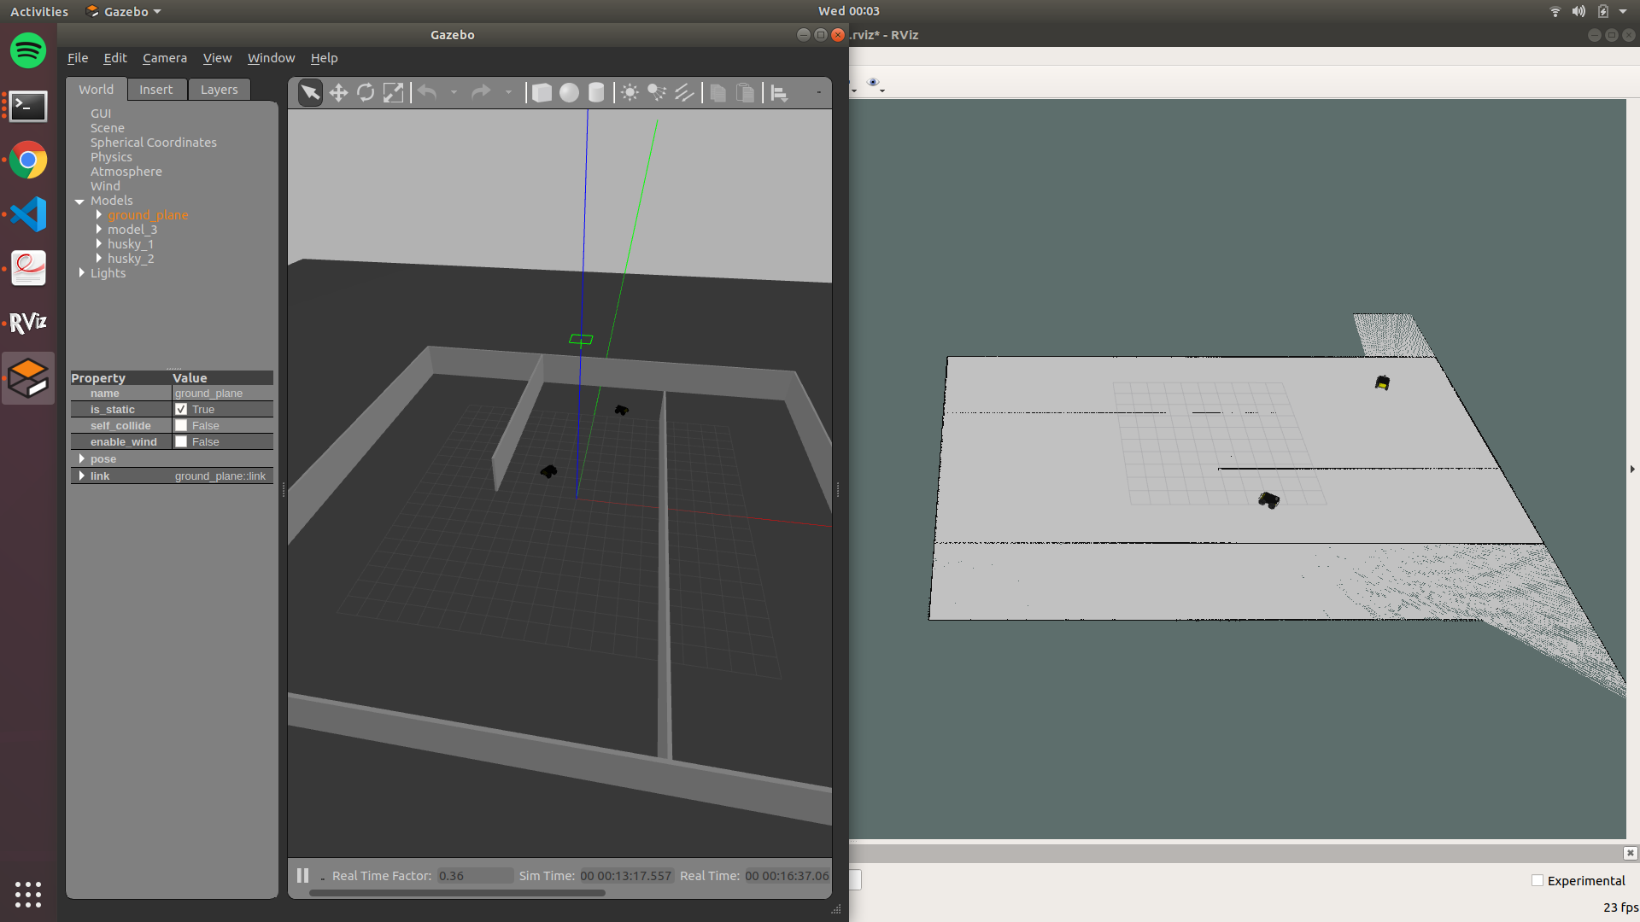Select Spherical Coordinates item
Image resolution: width=1640 pixels, height=922 pixels.
(x=154, y=143)
